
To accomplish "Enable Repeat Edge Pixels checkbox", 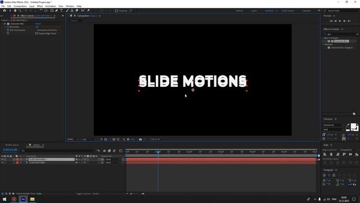I will click(x=37, y=33).
